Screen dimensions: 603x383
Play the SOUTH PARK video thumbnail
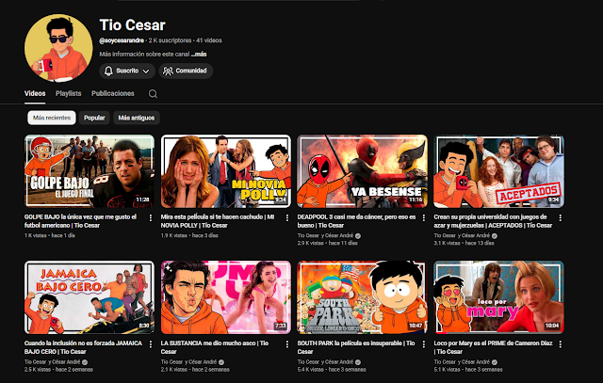[362, 297]
